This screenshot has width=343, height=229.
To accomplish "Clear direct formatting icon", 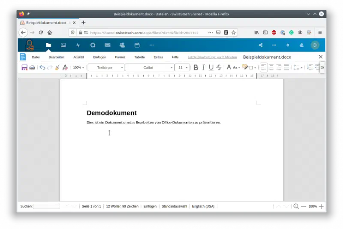I will (65, 67).
